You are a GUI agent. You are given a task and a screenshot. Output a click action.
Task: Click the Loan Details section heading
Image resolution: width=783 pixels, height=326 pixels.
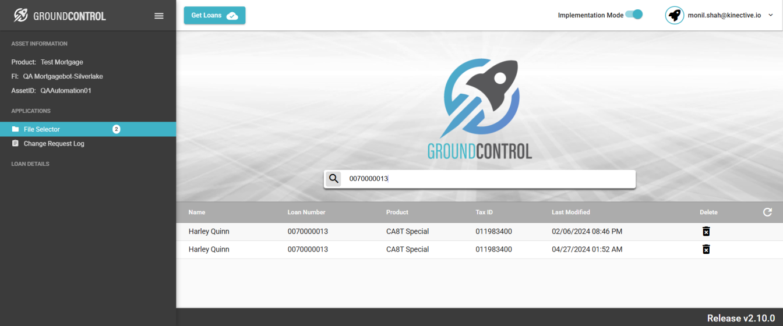(30, 164)
